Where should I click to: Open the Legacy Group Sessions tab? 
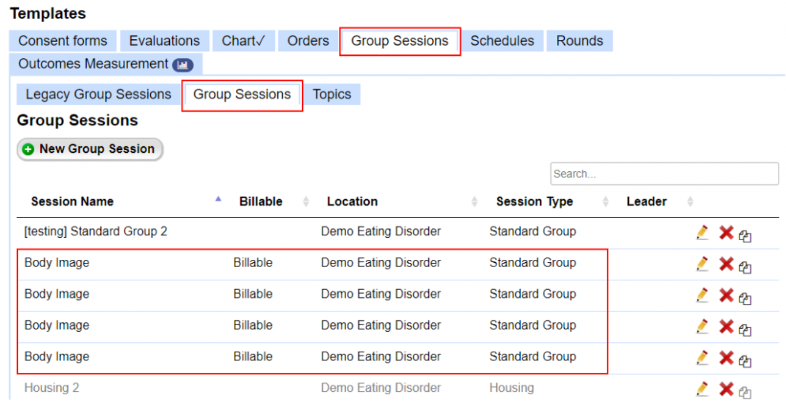click(97, 94)
